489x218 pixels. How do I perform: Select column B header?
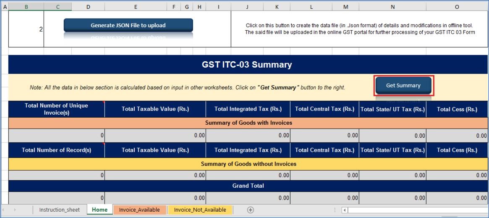point(26,7)
